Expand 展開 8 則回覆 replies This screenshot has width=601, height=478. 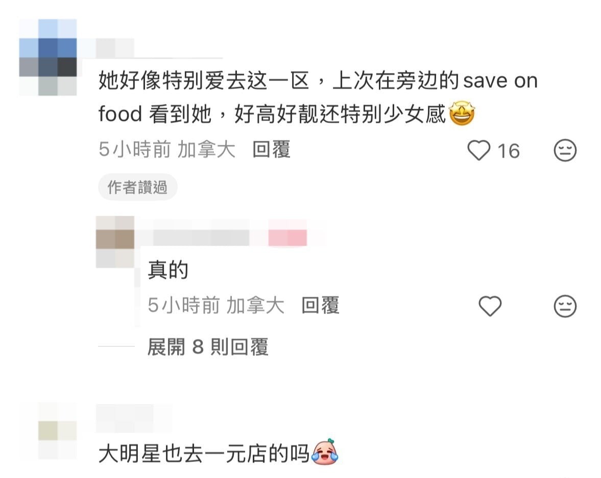point(208,347)
